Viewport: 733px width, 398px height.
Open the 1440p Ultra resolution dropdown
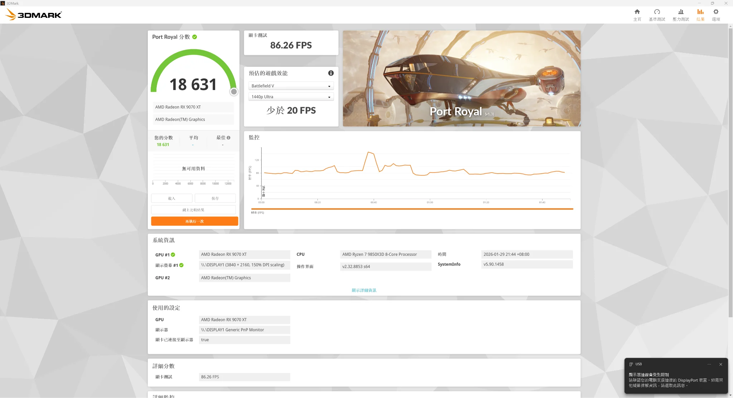291,96
